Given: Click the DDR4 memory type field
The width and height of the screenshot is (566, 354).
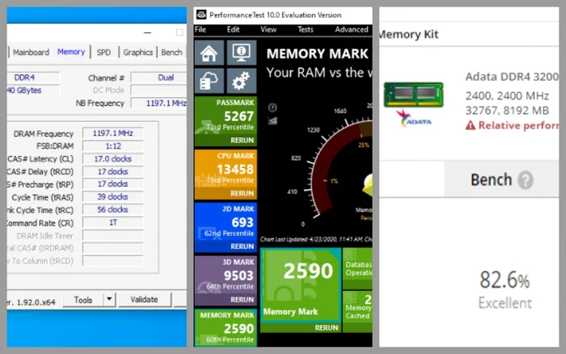Looking at the screenshot, I should click(x=33, y=78).
